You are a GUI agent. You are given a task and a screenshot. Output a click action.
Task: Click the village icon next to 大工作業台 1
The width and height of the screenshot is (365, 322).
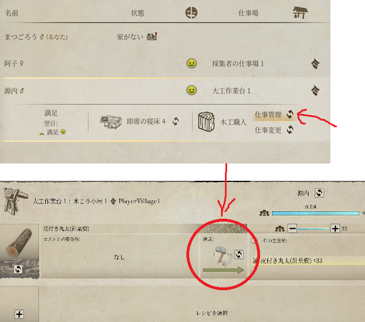click(315, 90)
